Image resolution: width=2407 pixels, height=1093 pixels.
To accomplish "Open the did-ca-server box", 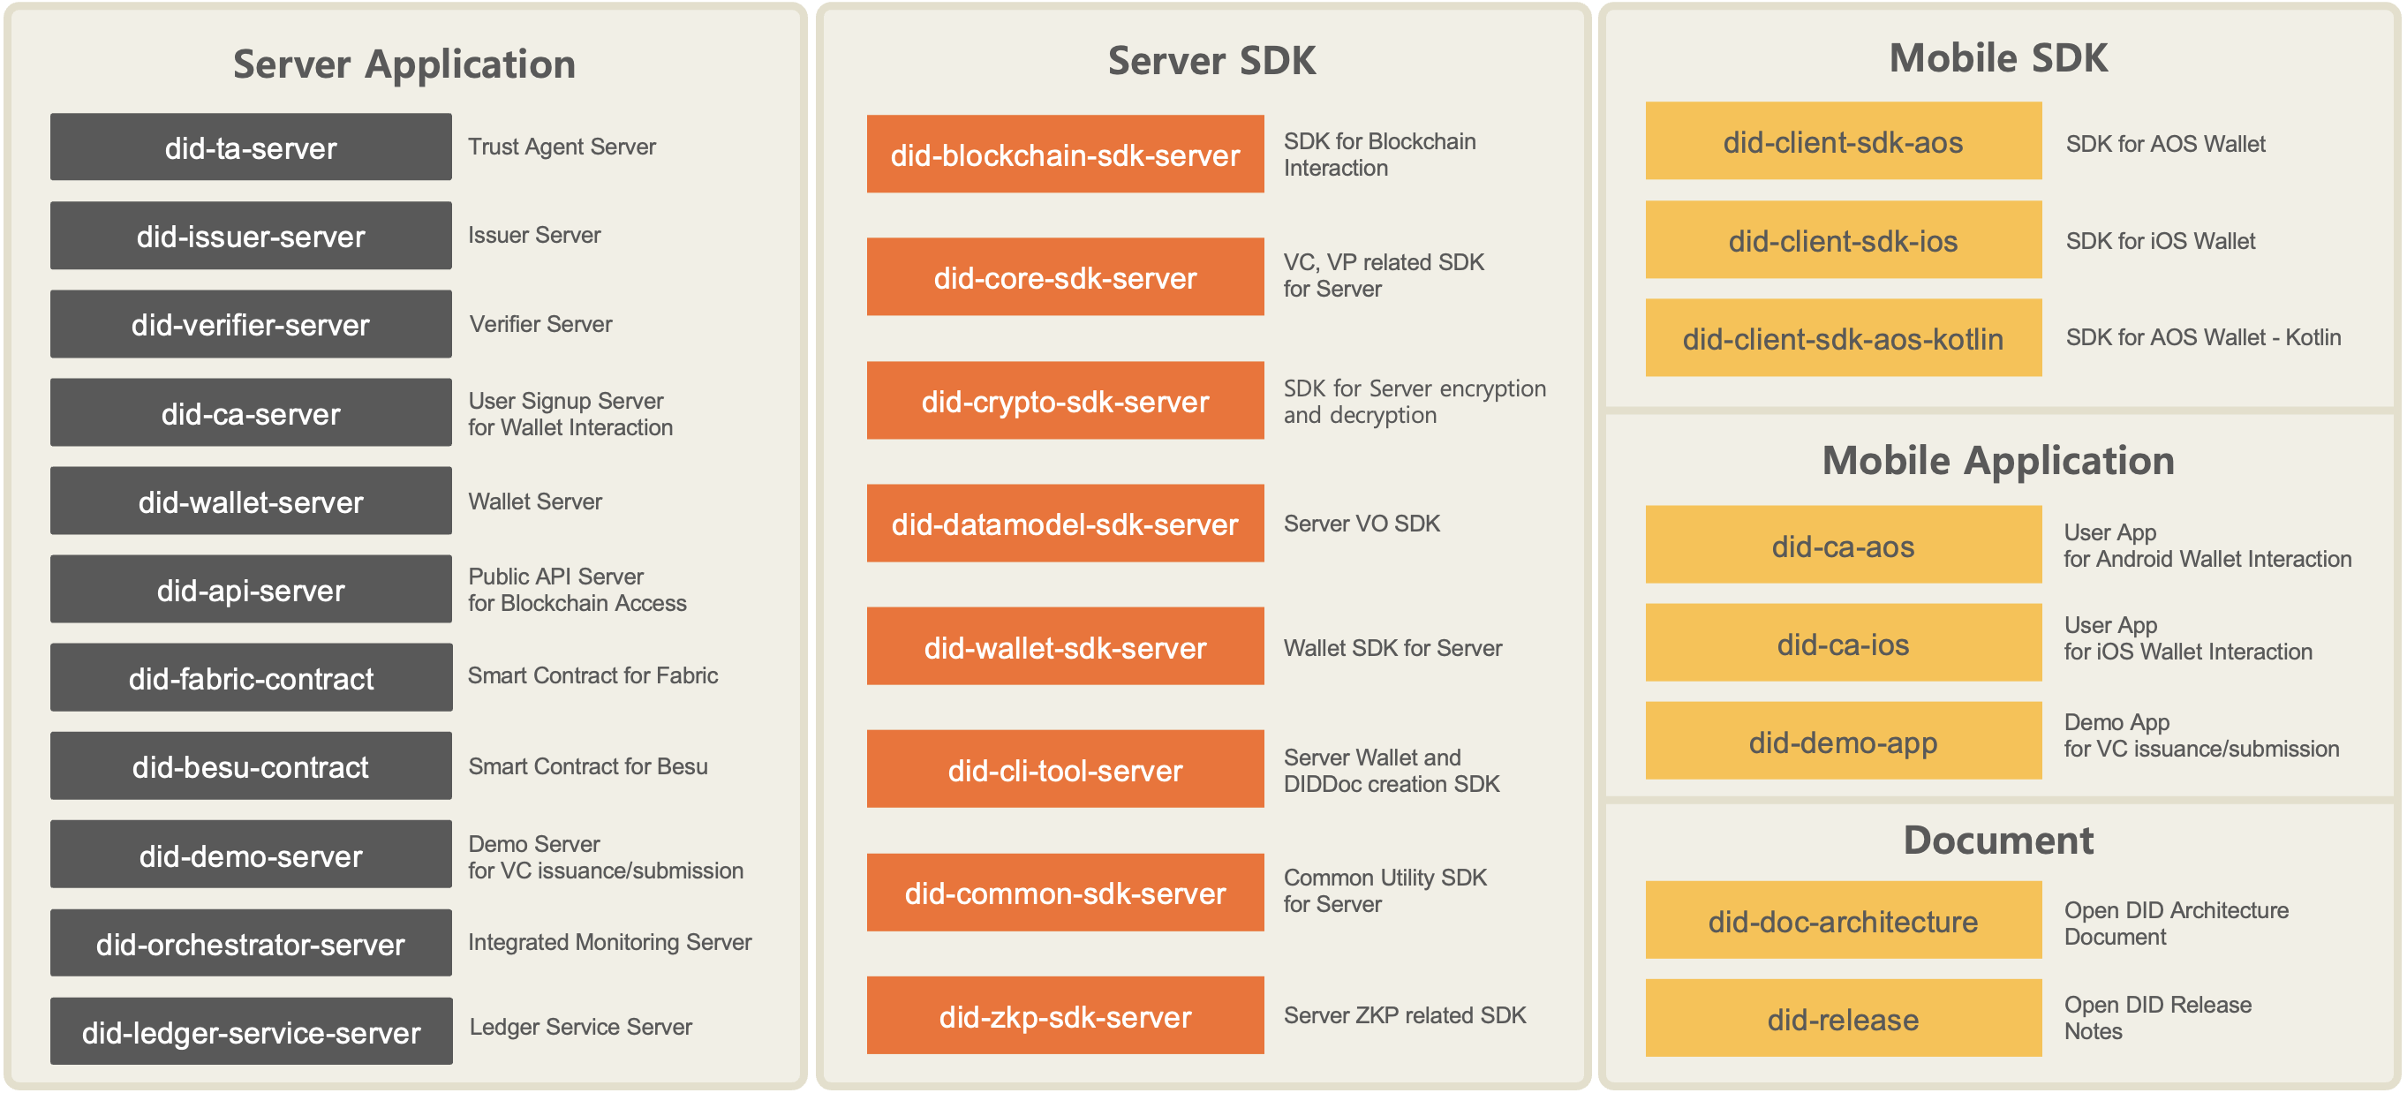I will [x=251, y=413].
